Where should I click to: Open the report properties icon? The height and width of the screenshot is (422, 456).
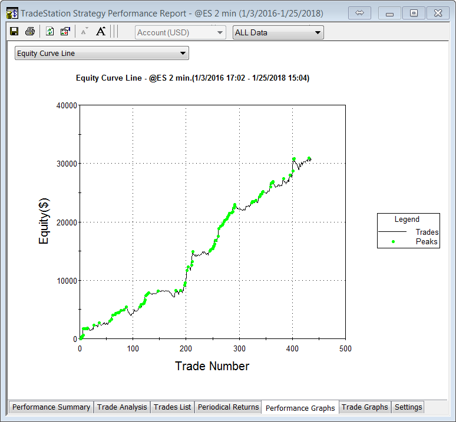[x=65, y=32]
